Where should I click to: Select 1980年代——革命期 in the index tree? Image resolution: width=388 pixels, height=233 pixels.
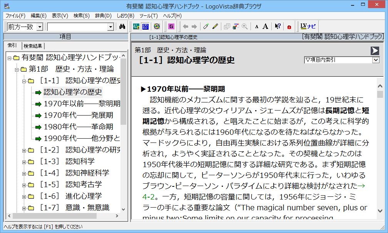[78, 127]
